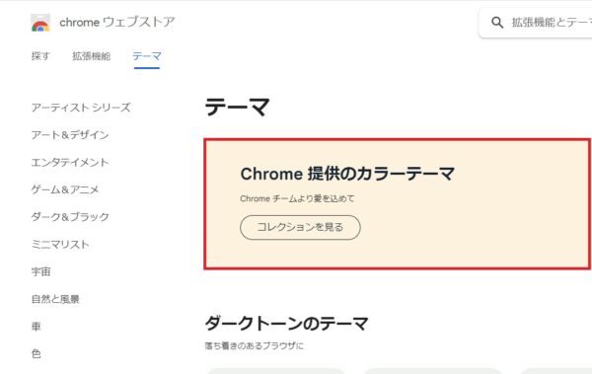Click the chrome ウェブストア title text

click(117, 22)
